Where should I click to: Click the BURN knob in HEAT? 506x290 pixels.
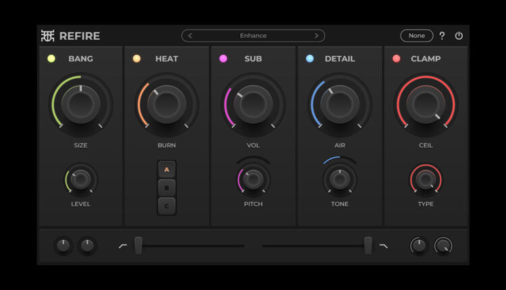coord(167,105)
